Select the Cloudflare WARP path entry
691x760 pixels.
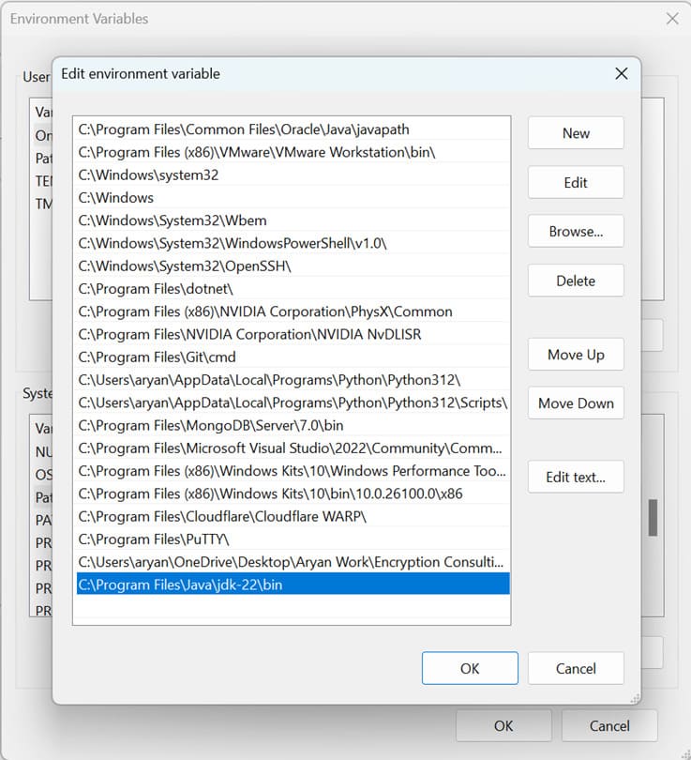[x=222, y=516]
